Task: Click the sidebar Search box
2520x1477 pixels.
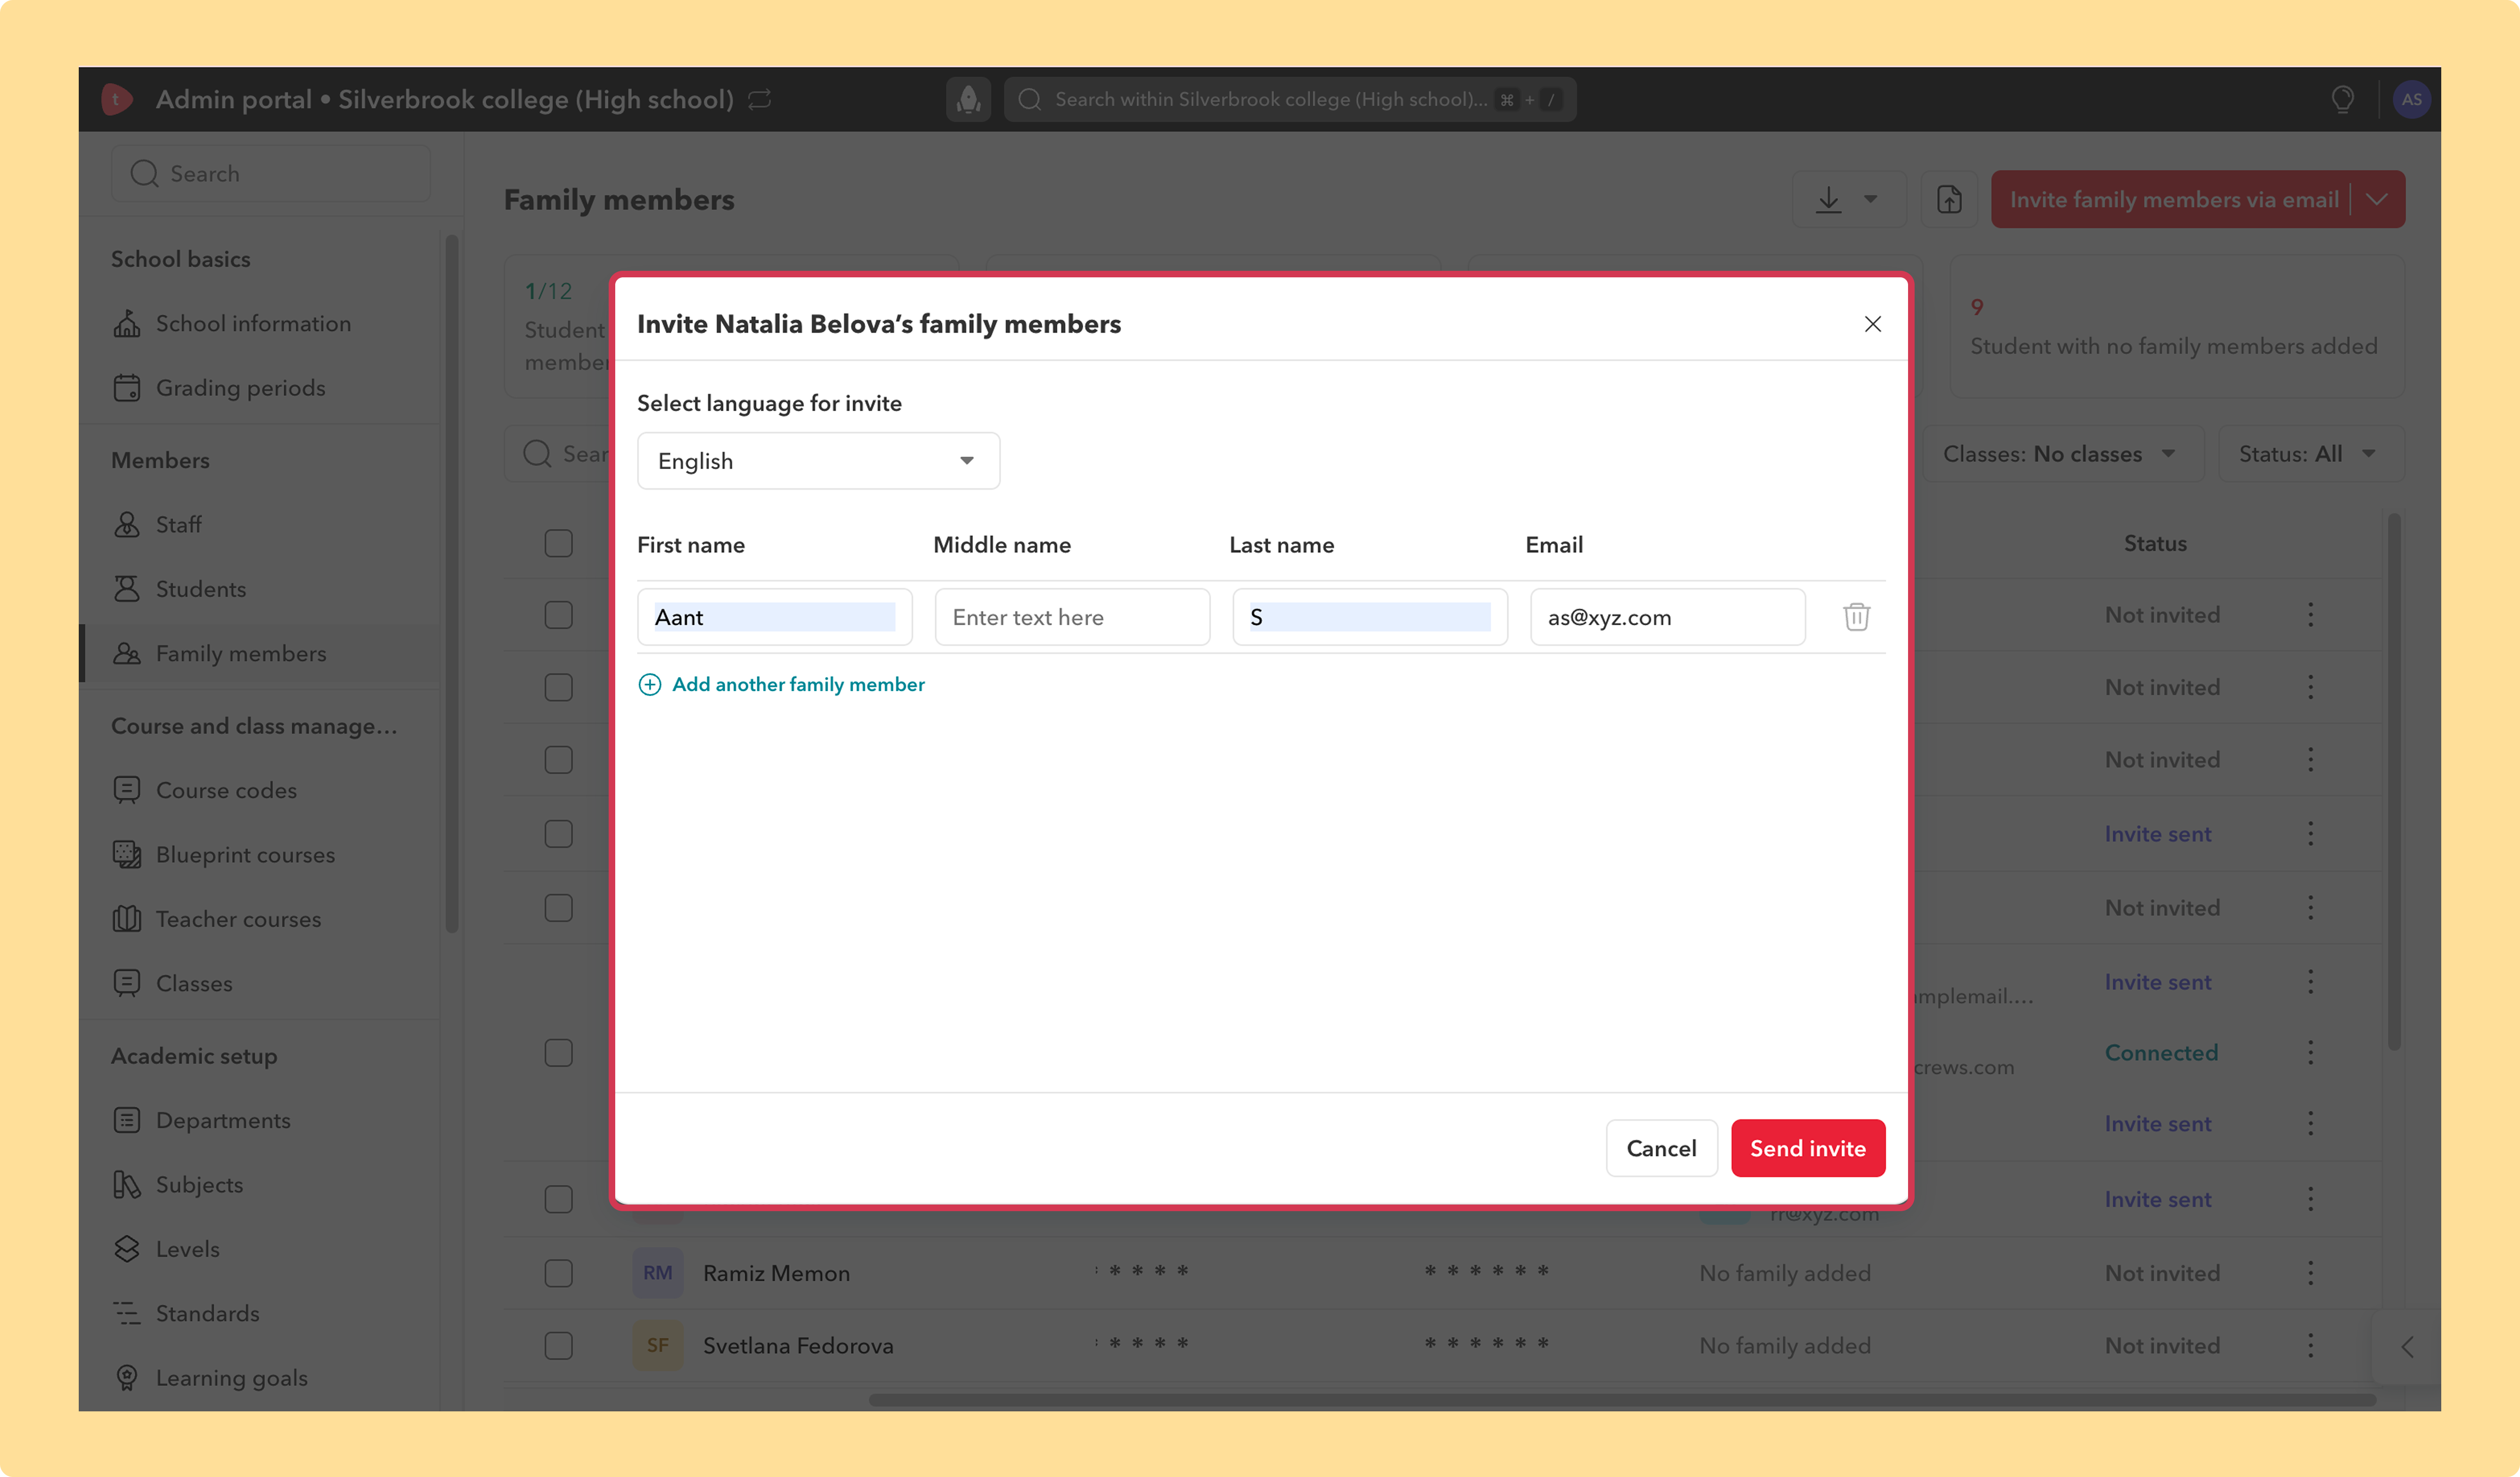Action: pos(271,173)
